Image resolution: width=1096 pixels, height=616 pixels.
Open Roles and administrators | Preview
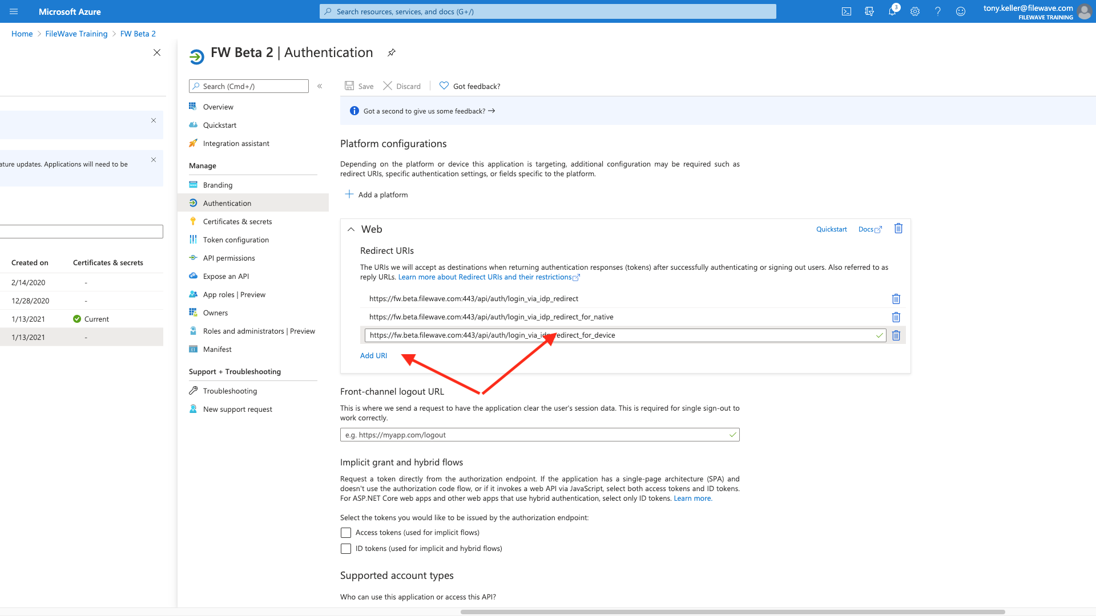point(259,331)
